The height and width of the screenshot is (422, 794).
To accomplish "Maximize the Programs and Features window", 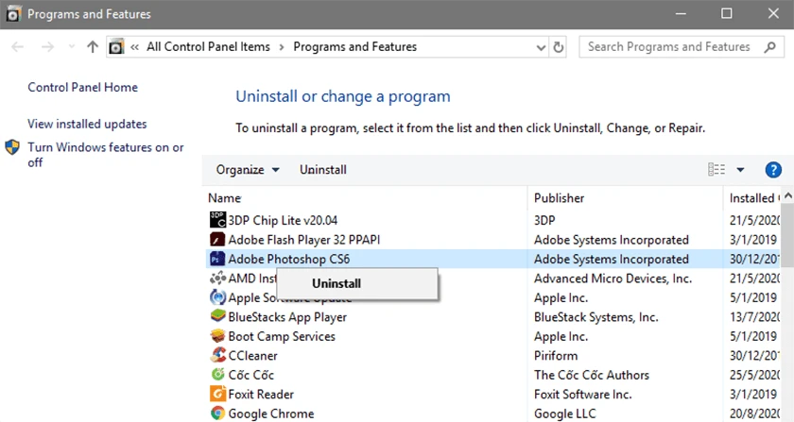I will point(727,13).
